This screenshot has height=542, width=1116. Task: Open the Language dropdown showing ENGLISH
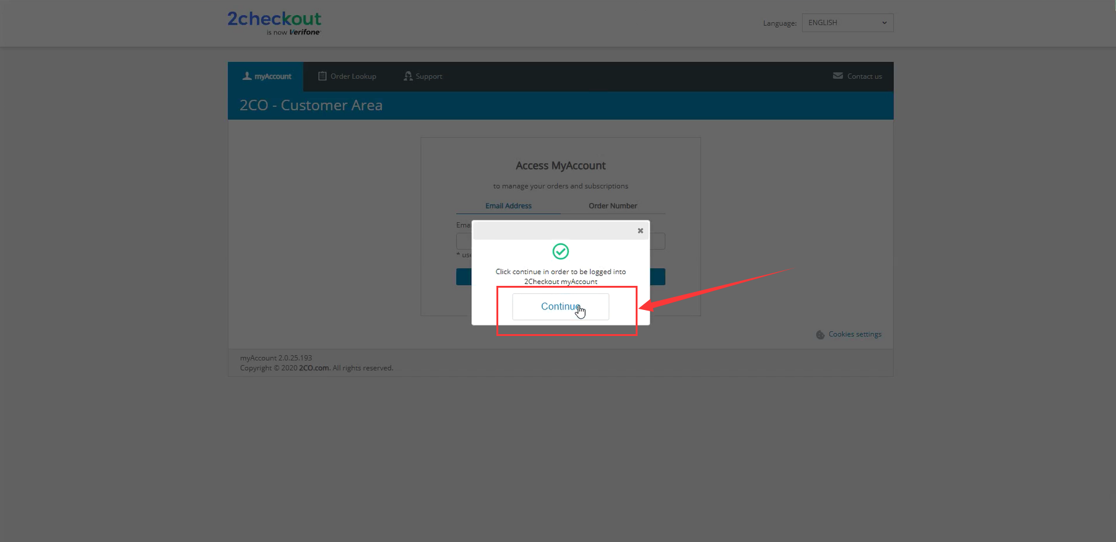(x=847, y=23)
